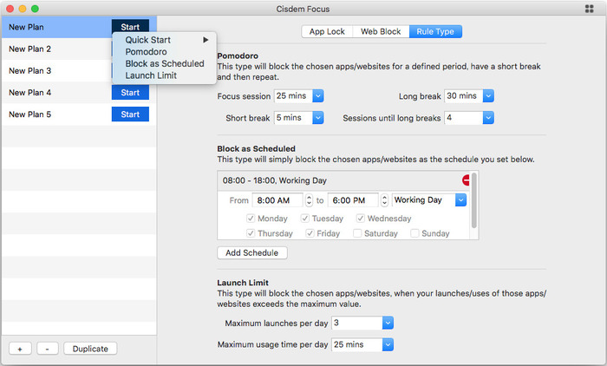
Task: Click the green zoom window button
Action: [x=35, y=9]
